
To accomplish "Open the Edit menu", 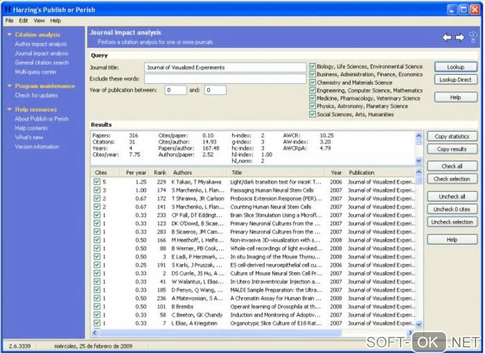I will (x=23, y=21).
